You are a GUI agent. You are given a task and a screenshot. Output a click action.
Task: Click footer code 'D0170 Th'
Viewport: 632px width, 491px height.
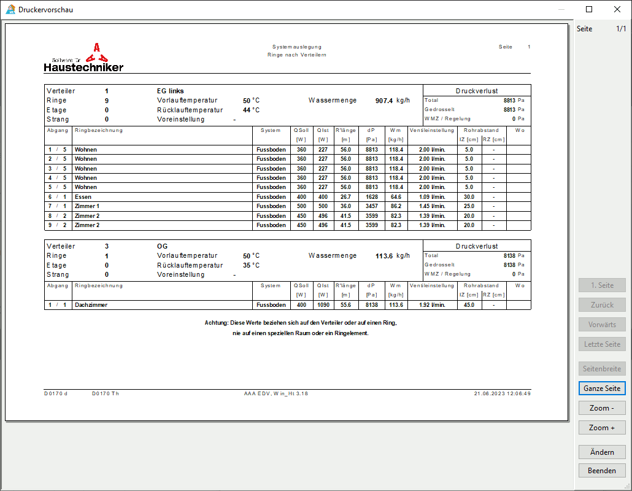(106, 393)
